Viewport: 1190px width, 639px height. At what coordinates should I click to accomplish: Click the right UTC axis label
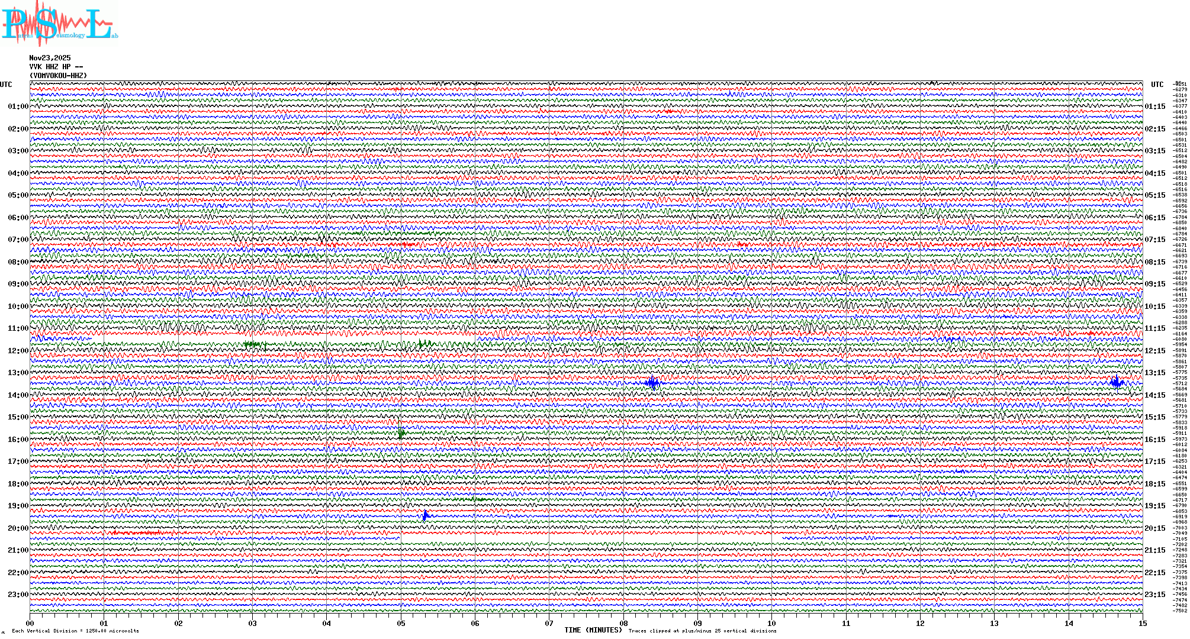pos(1157,85)
